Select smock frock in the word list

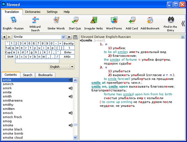coord(37,117)
